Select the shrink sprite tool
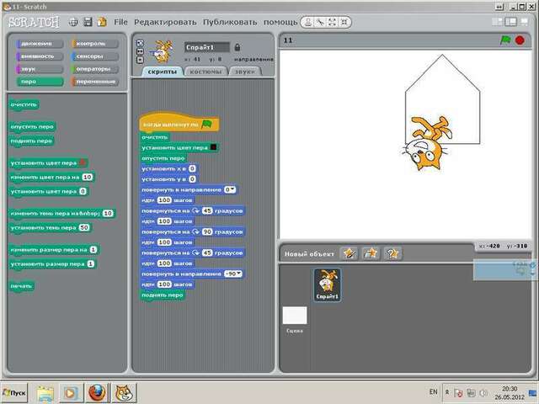The height and width of the screenshot is (404, 539). point(344,23)
